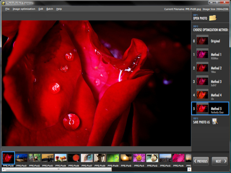Click the Save Photo As disk icon
231x173 pixels.
pyautogui.click(x=215, y=121)
